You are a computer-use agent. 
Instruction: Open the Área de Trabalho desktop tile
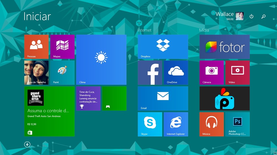[x=36, y=73]
